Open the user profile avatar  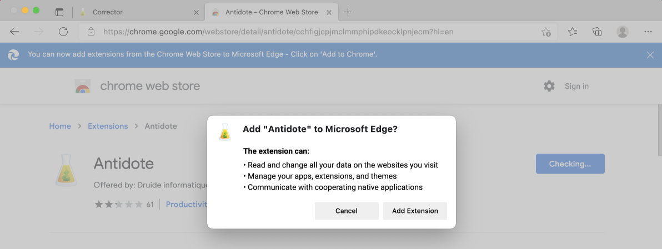pyautogui.click(x=623, y=32)
